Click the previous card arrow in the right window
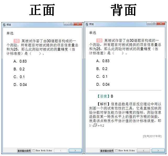 point(143,150)
